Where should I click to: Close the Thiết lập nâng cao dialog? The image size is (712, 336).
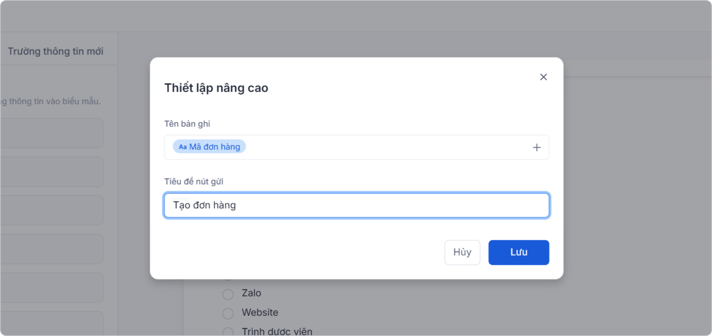(x=543, y=77)
